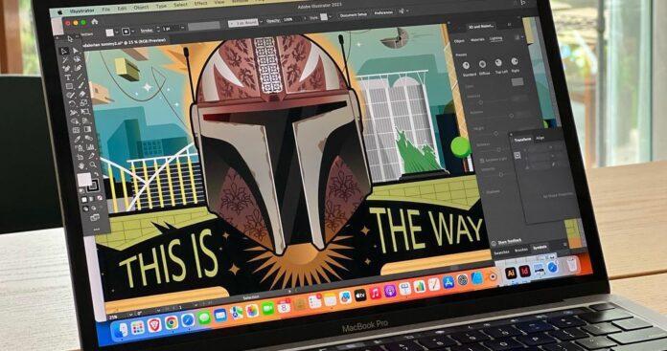Open the stroke weight dropdown
The width and height of the screenshot is (667, 351).
pos(182,28)
